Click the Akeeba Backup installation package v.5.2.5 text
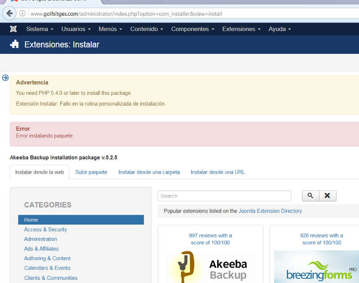Image resolution: width=359 pixels, height=283 pixels. point(64,158)
